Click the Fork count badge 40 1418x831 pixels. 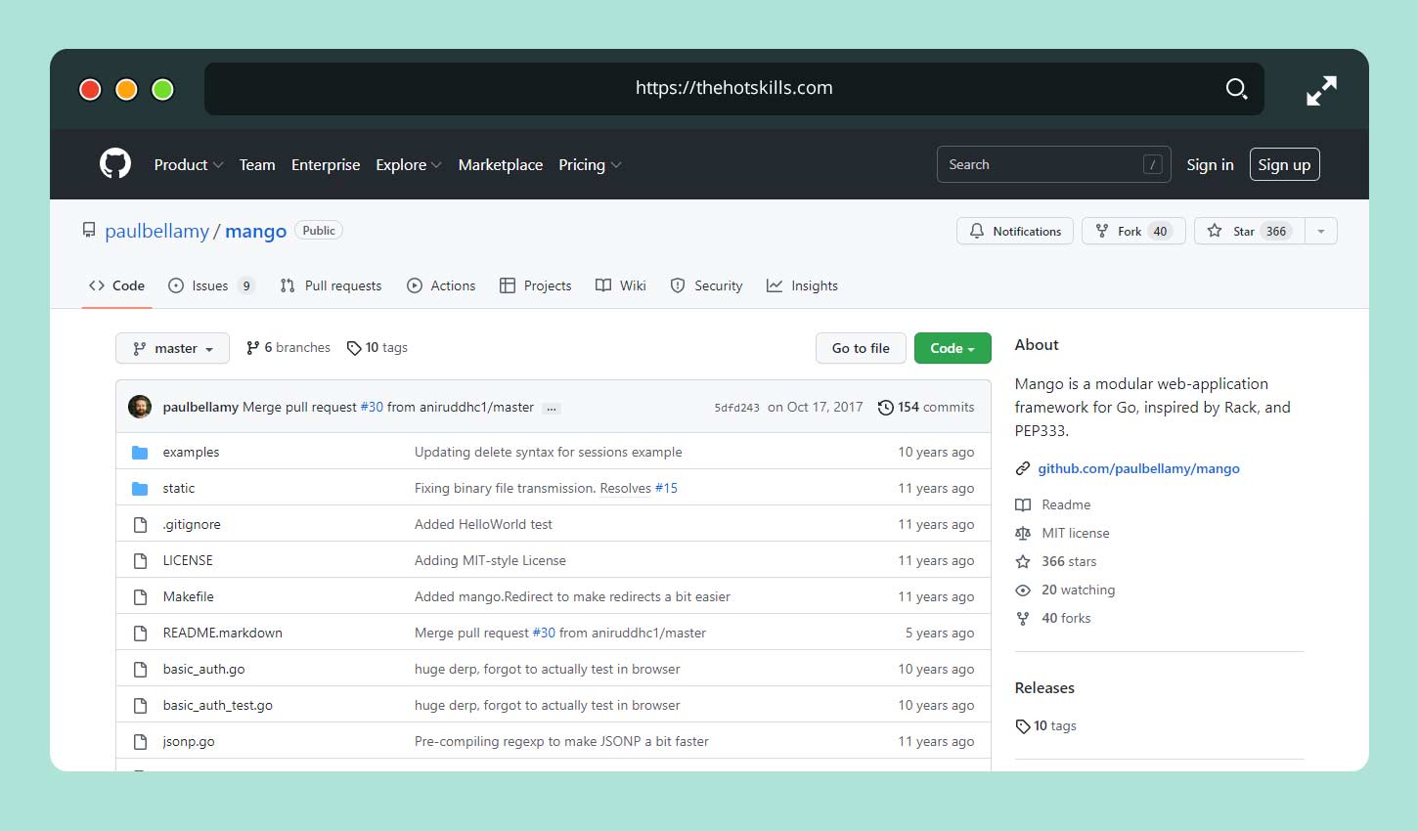click(x=1160, y=231)
